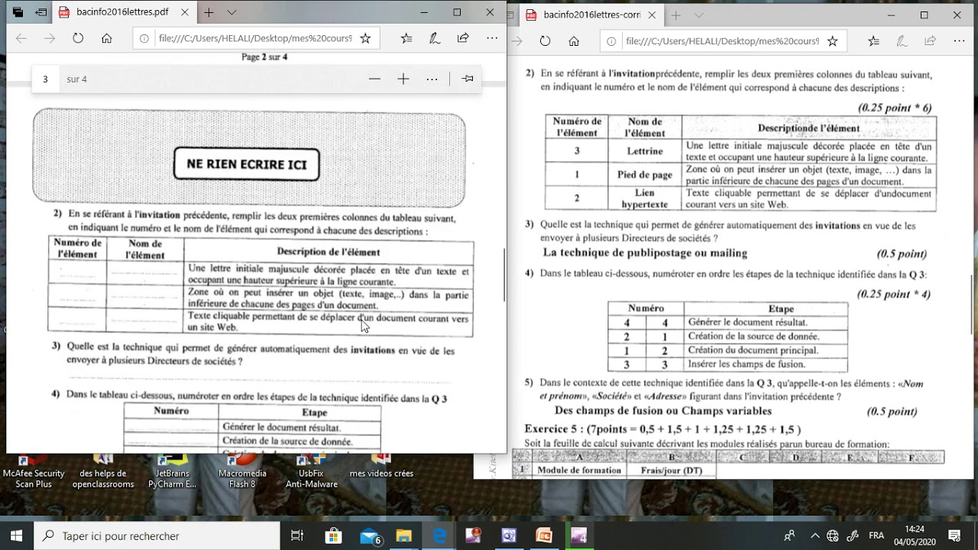Click answer "La technique de publipostage ou mailing"
Viewport: 978px width, 550px height.
pos(645,253)
